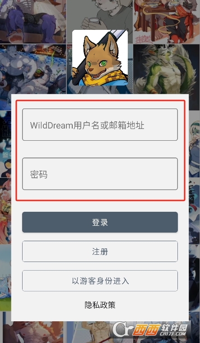Click into the 密码 password field
The height and width of the screenshot is (343, 200).
tap(100, 174)
